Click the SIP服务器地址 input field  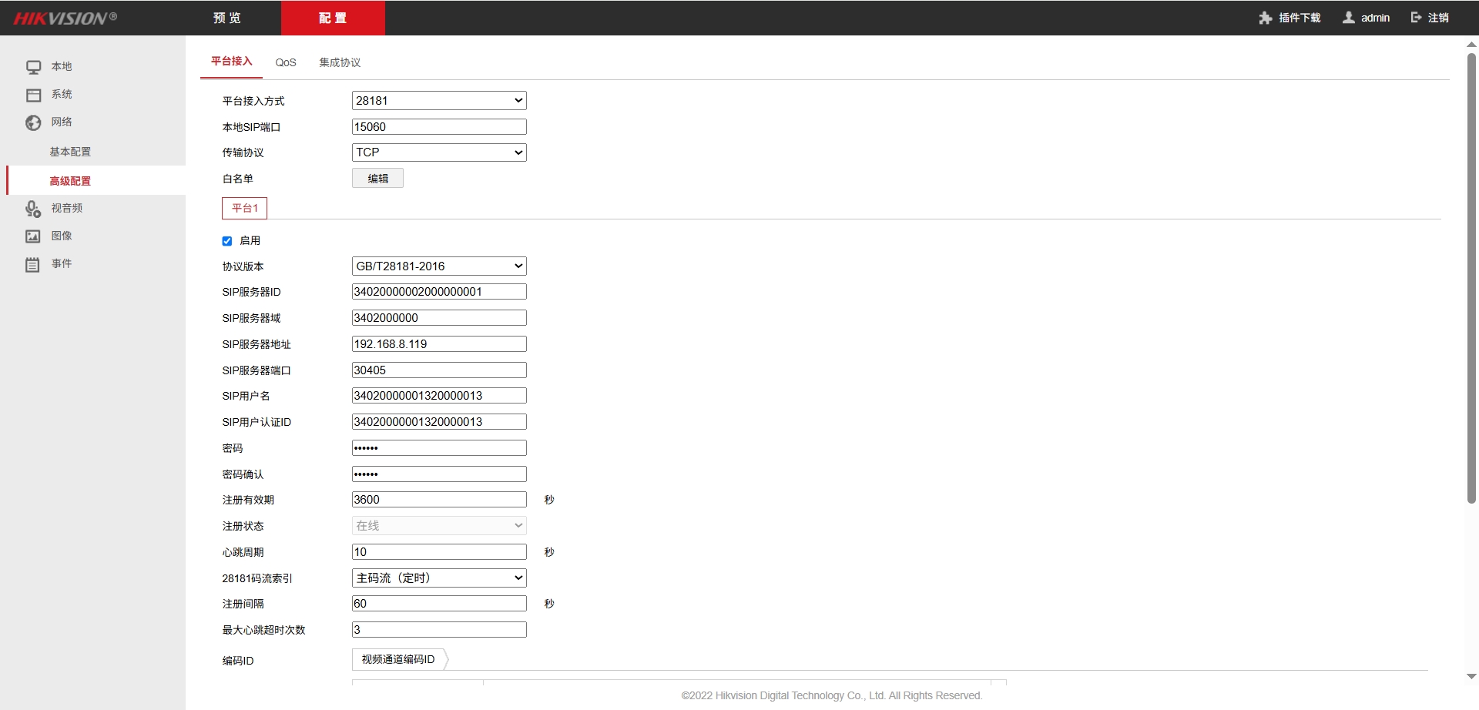439,344
